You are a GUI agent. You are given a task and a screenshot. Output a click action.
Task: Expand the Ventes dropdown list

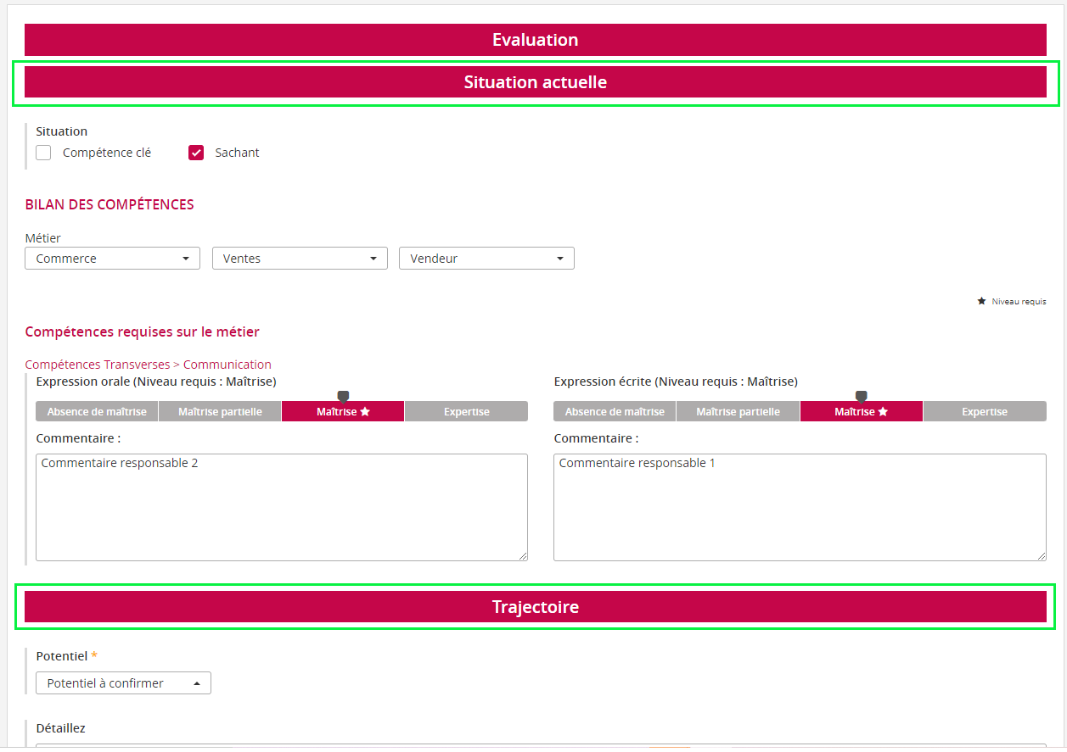[300, 259]
